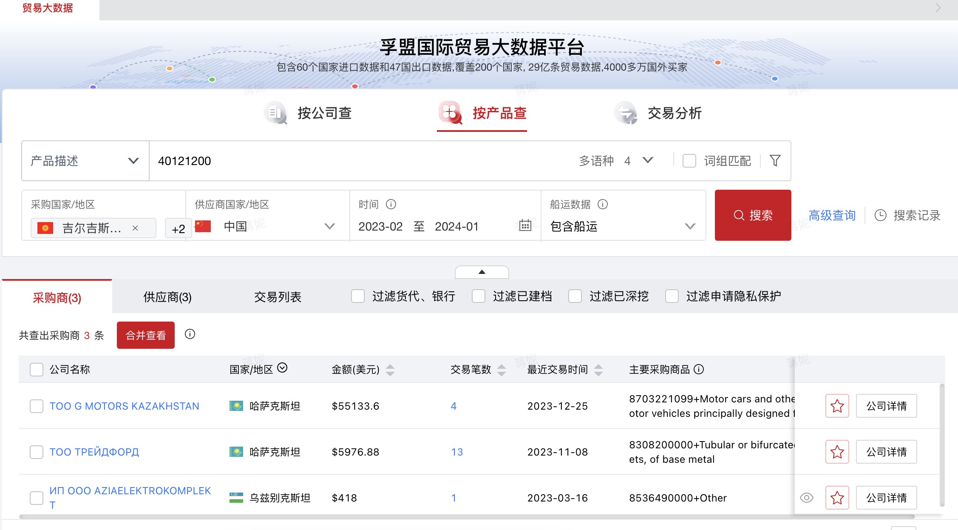This screenshot has height=530, width=958.
Task: Reveal ИП OOO AZIAELEKTROKOMPLEKT via the eye icon
Action: tap(806, 498)
